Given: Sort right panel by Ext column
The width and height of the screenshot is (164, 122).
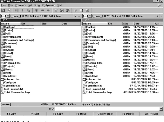Looking at the screenshot, I should 115,24.
